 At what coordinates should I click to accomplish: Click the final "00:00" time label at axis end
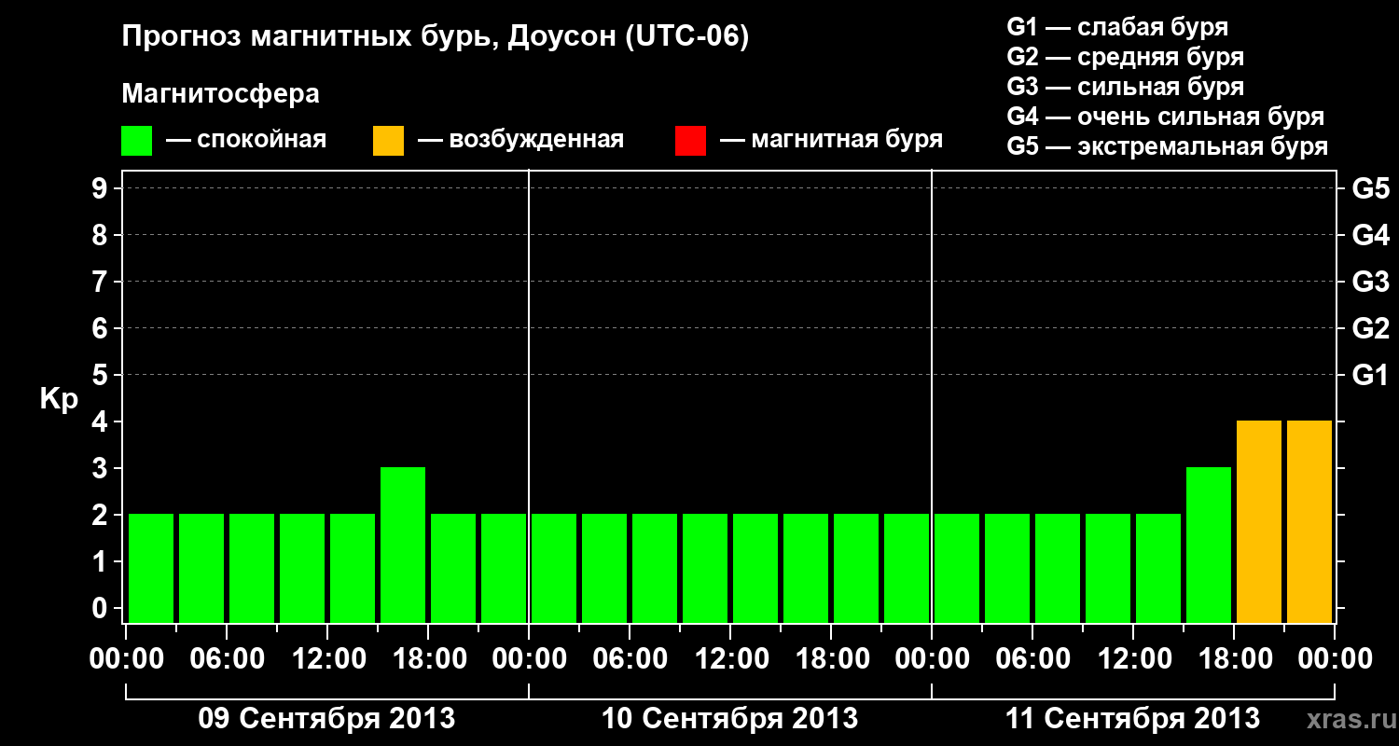pyautogui.click(x=1335, y=659)
